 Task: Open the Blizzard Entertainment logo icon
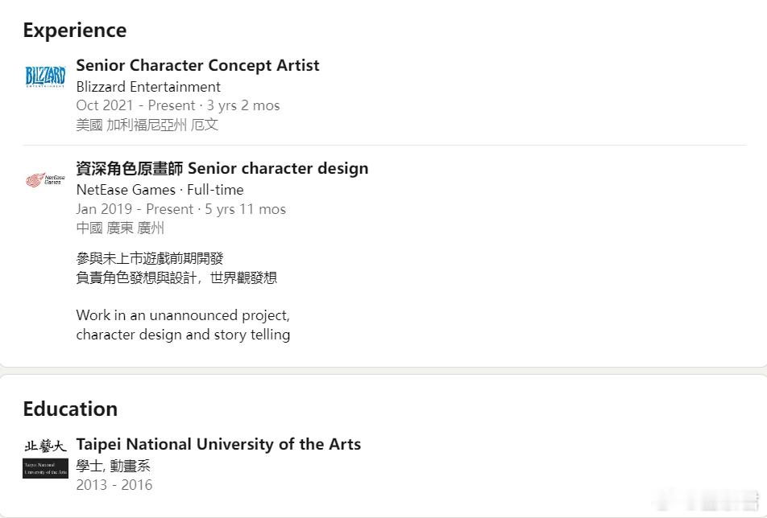(45, 76)
